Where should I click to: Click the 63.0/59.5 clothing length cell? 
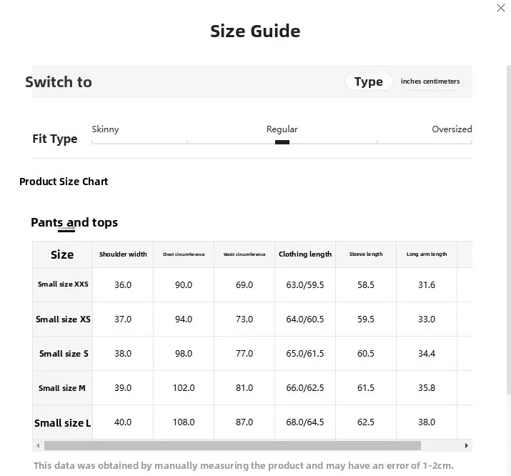pyautogui.click(x=305, y=285)
